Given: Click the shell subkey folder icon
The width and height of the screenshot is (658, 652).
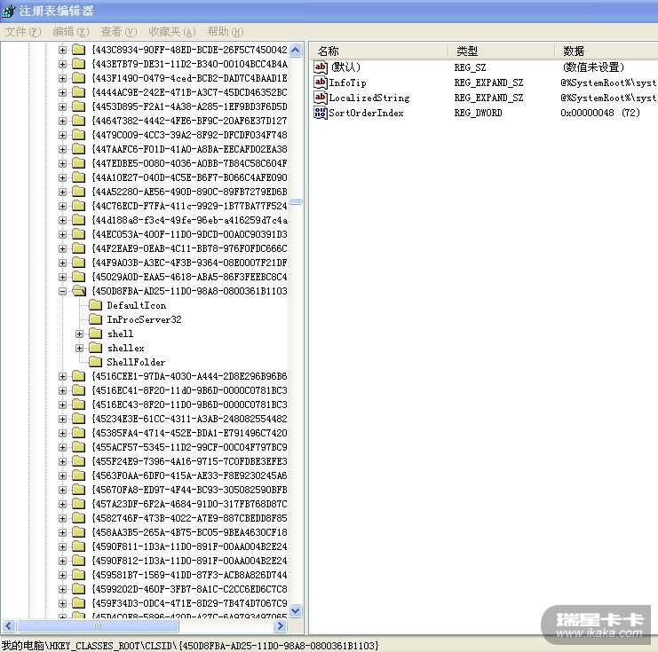Looking at the screenshot, I should pyautogui.click(x=95, y=334).
